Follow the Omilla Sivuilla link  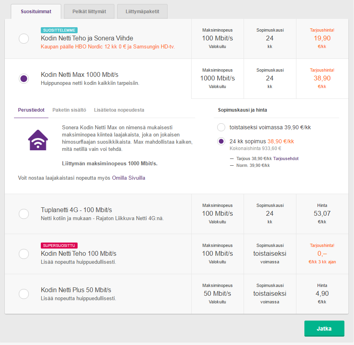[128, 178]
